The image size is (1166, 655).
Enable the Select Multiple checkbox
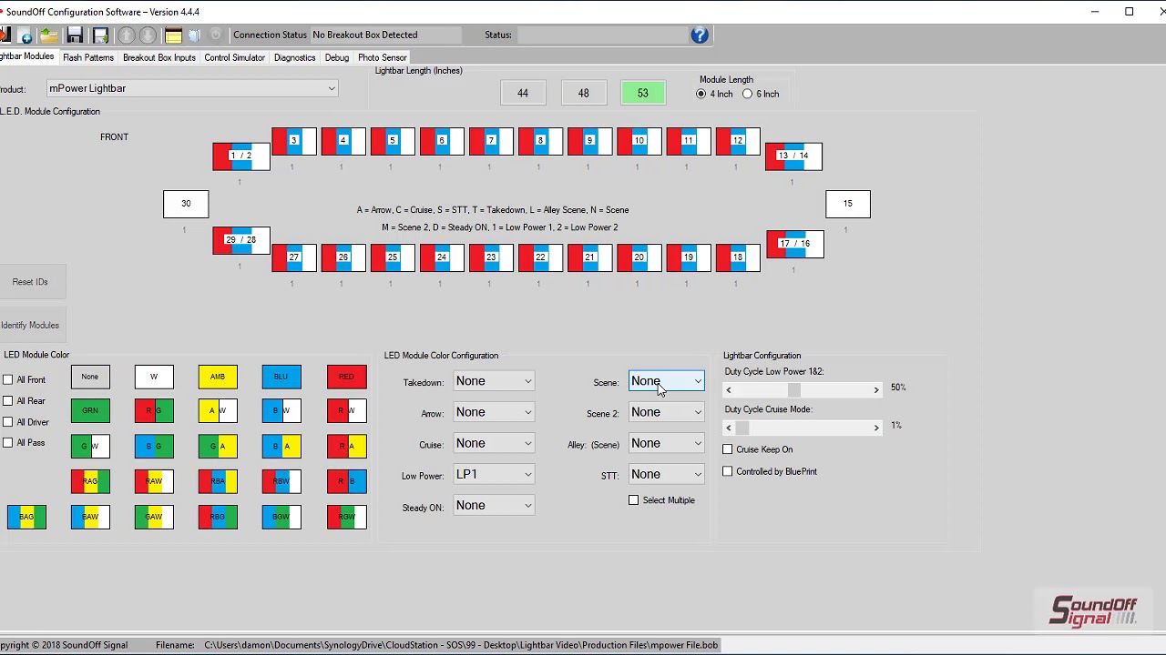(x=634, y=500)
